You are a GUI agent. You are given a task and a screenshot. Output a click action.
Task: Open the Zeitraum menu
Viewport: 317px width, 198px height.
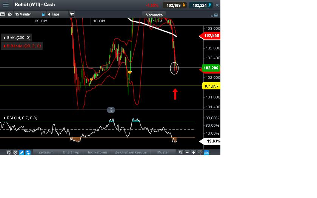pyautogui.click(x=46, y=152)
